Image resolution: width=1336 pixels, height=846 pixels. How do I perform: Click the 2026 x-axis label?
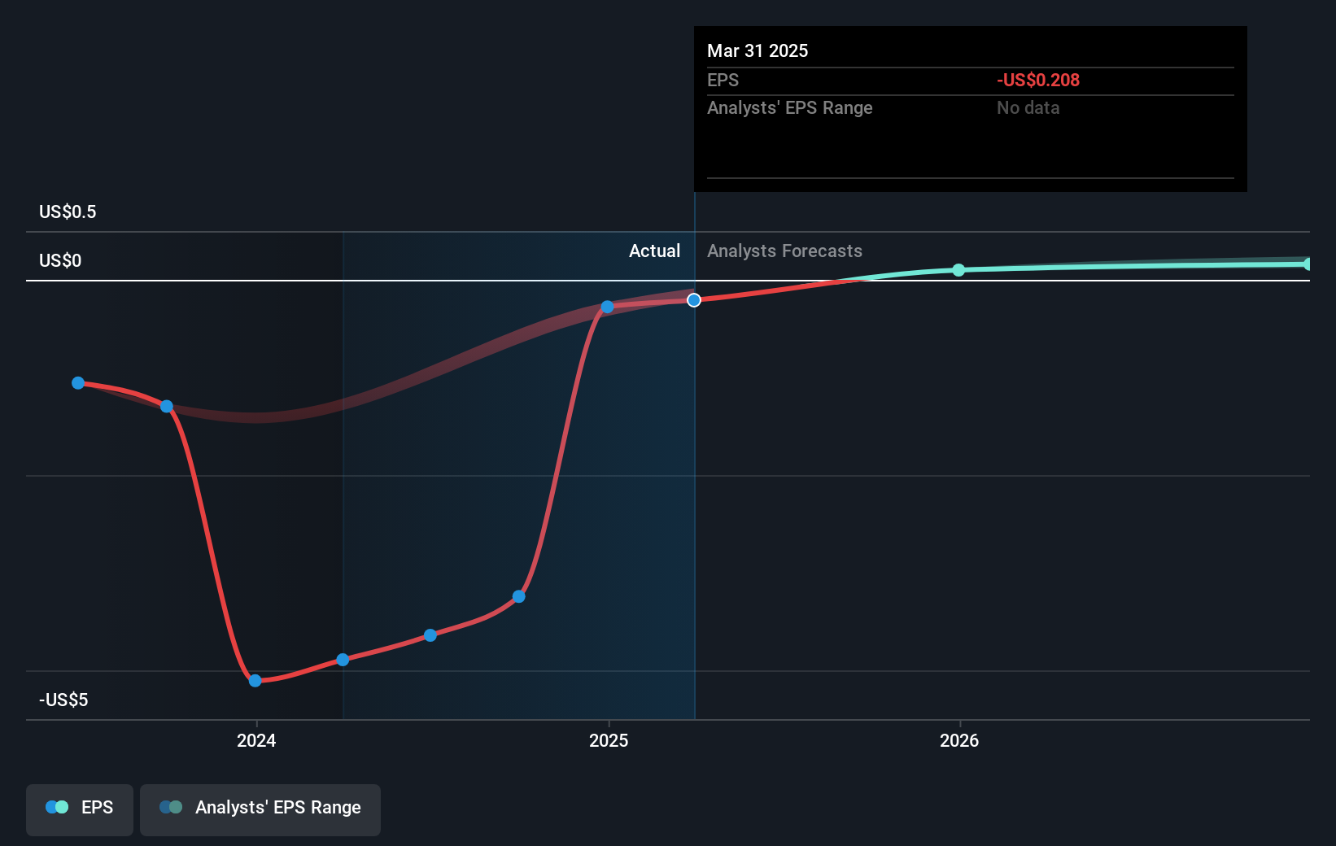coord(959,740)
